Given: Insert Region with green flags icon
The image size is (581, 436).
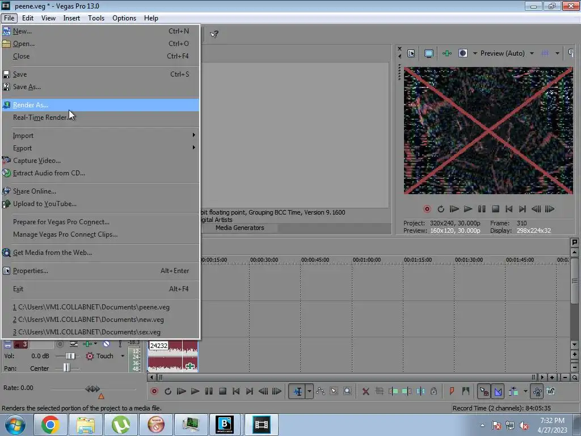Looking at the screenshot, I should click(x=465, y=391).
